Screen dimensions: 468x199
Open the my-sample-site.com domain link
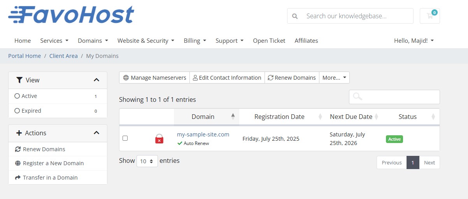[203, 134]
